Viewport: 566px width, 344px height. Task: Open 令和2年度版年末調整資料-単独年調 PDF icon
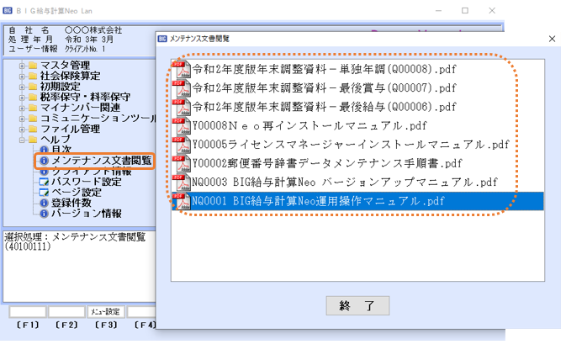click(180, 68)
